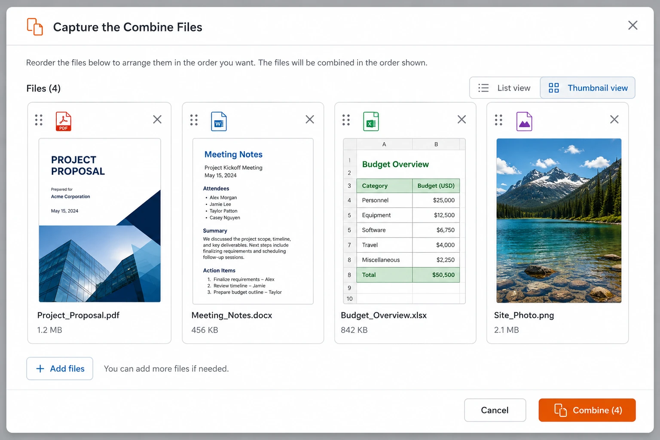Screen dimensions: 660x440
Task: Click the Total $50,500 cell in budget preview
Action: [436, 275]
